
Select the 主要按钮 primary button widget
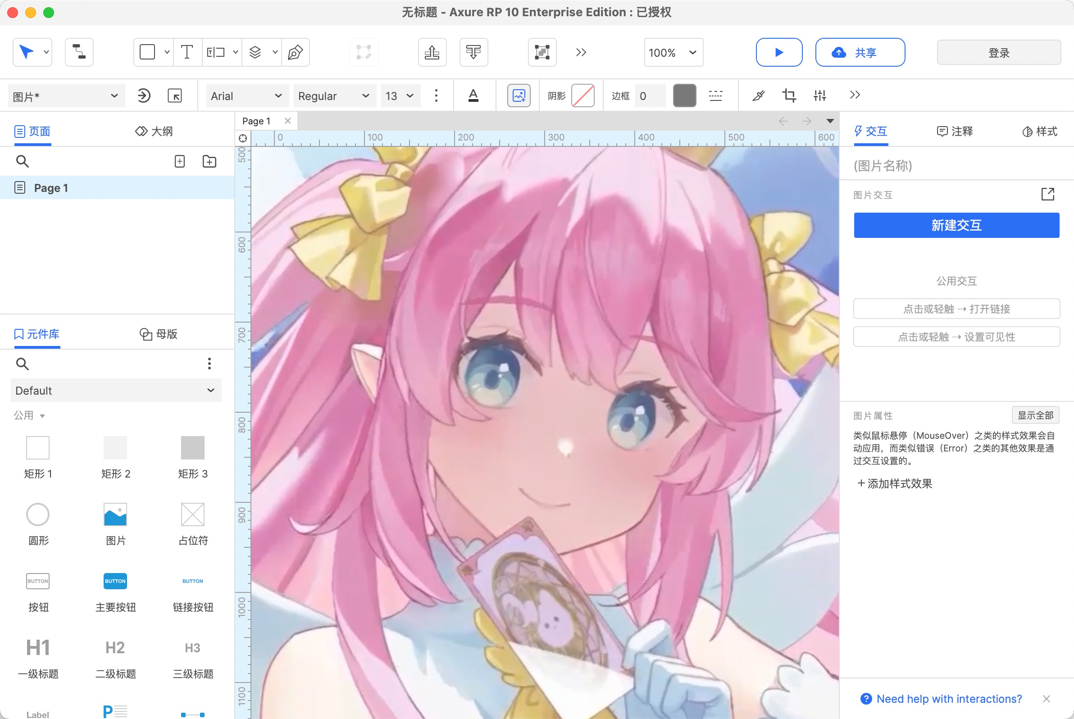[116, 592]
